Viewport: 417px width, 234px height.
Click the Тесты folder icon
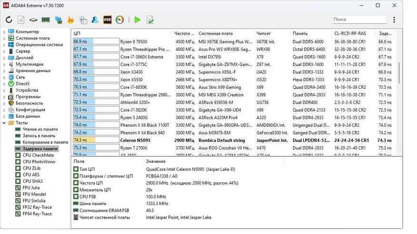pyautogui.click(x=11, y=123)
